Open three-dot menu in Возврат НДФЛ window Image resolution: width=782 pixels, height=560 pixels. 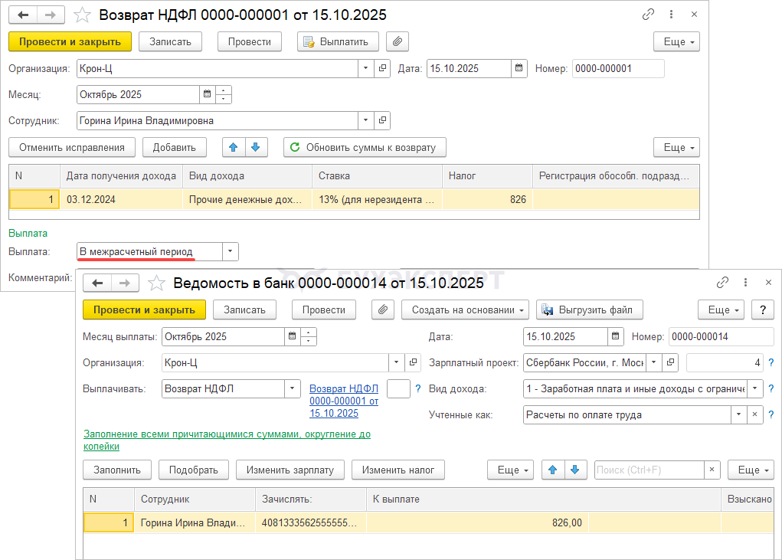(671, 15)
